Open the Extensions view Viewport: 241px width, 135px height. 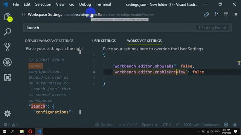click(8, 77)
